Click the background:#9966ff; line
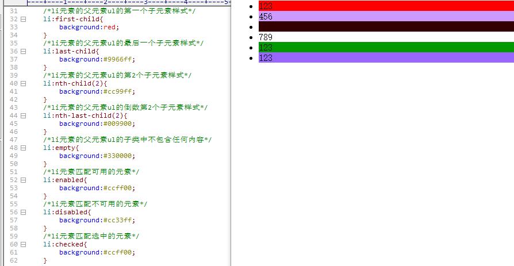Viewport: 514px width, 266px height. click(97, 59)
